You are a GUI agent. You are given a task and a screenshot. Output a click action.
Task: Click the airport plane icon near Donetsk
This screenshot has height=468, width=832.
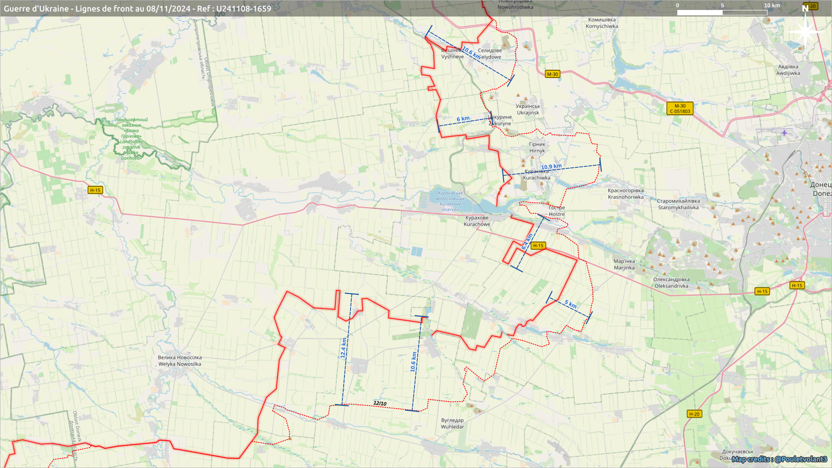(784, 133)
